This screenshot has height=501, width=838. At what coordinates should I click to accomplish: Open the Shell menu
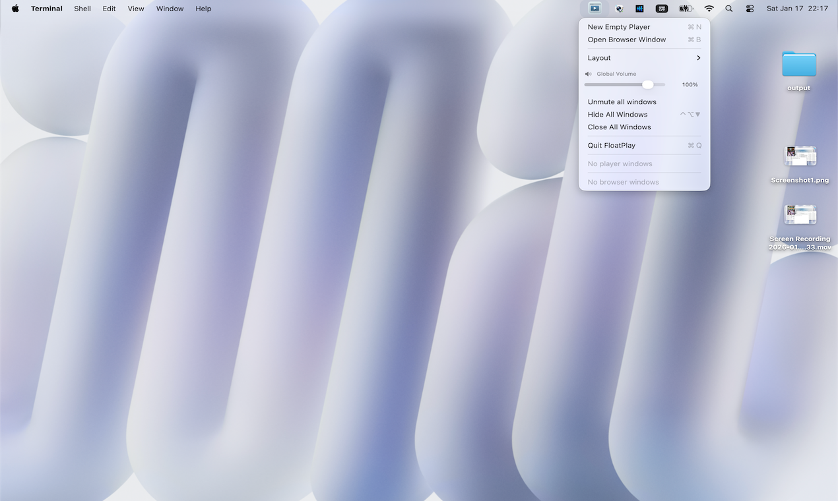[82, 9]
